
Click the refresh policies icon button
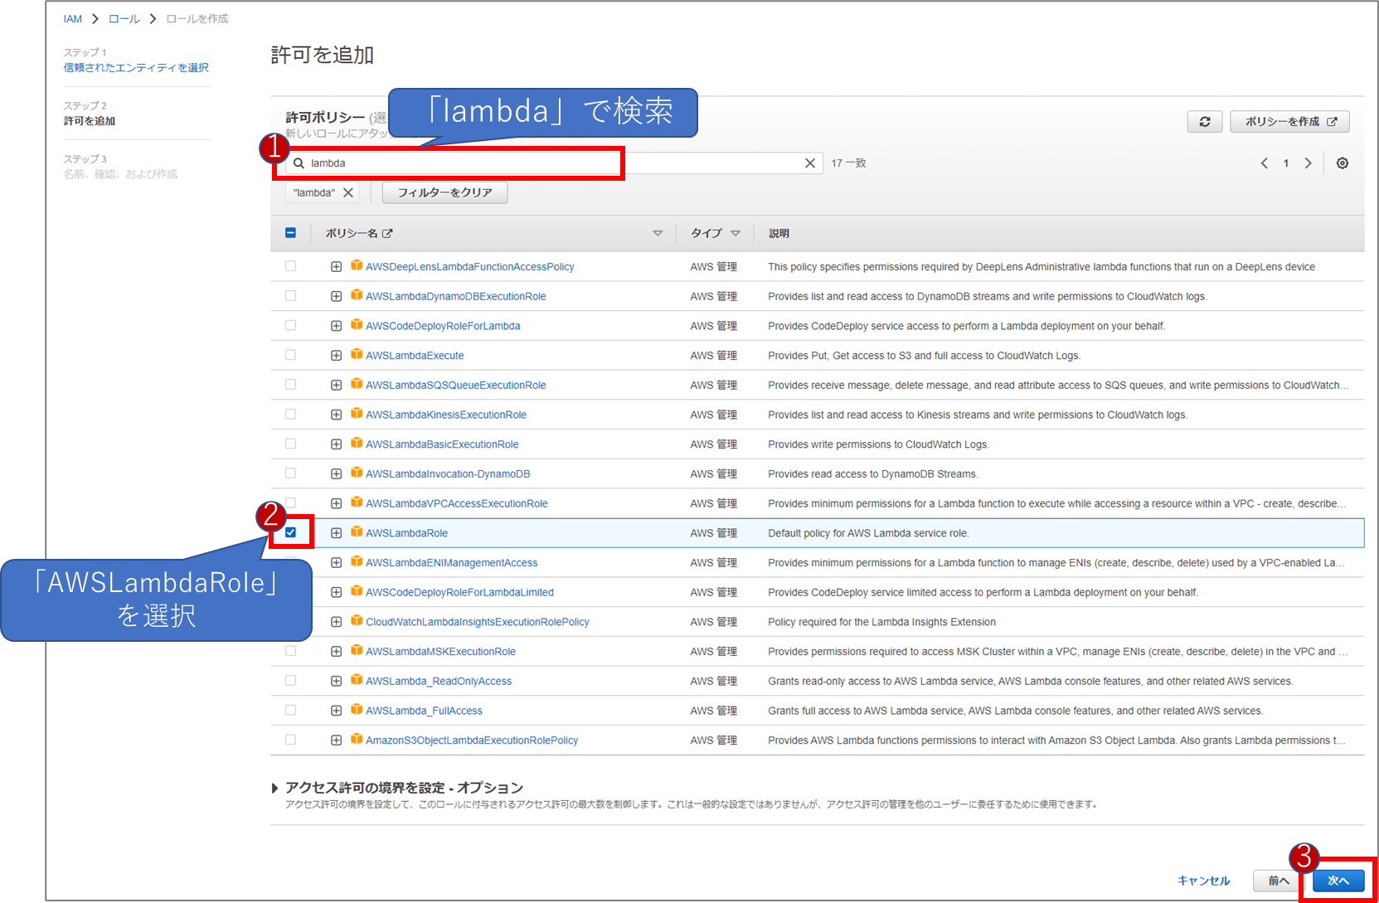coord(1204,122)
